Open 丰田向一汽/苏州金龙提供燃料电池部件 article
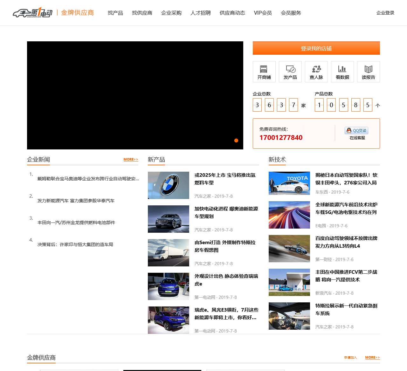The width and height of the screenshot is (407, 371). [76, 223]
